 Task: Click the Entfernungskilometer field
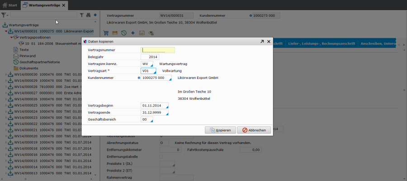(170, 150)
